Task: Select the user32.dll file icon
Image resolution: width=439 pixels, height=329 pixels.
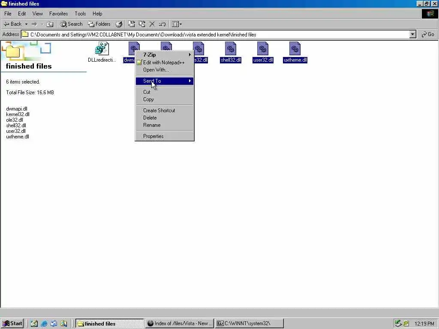Action: [263, 48]
